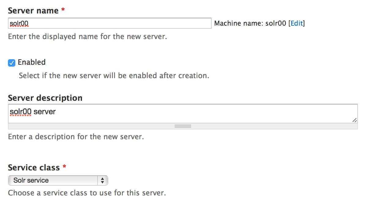Click the description box corner resize handle
This screenshot has height=204, width=367.
pyautogui.click(x=354, y=120)
